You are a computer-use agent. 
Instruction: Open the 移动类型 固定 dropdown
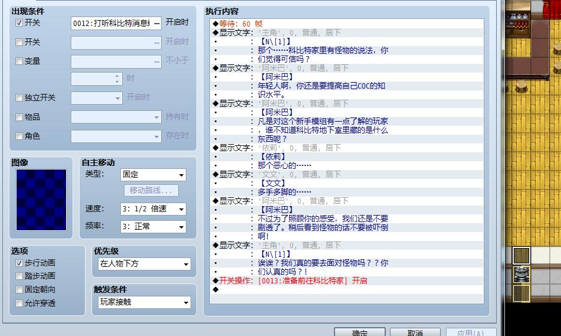153,174
